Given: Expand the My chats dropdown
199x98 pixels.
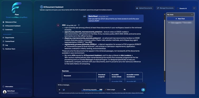Looking at the screenshot, I should (180, 15).
